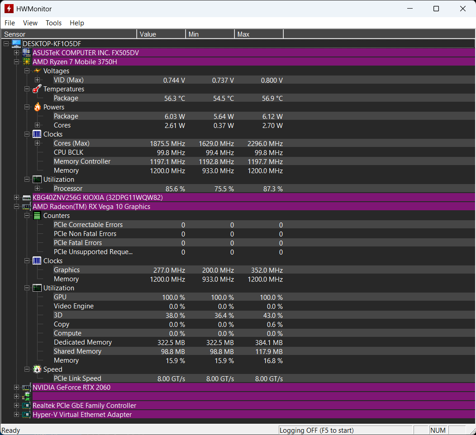Click the Voltages lightning icon
Image resolution: width=476 pixels, height=435 pixels.
tap(37, 71)
